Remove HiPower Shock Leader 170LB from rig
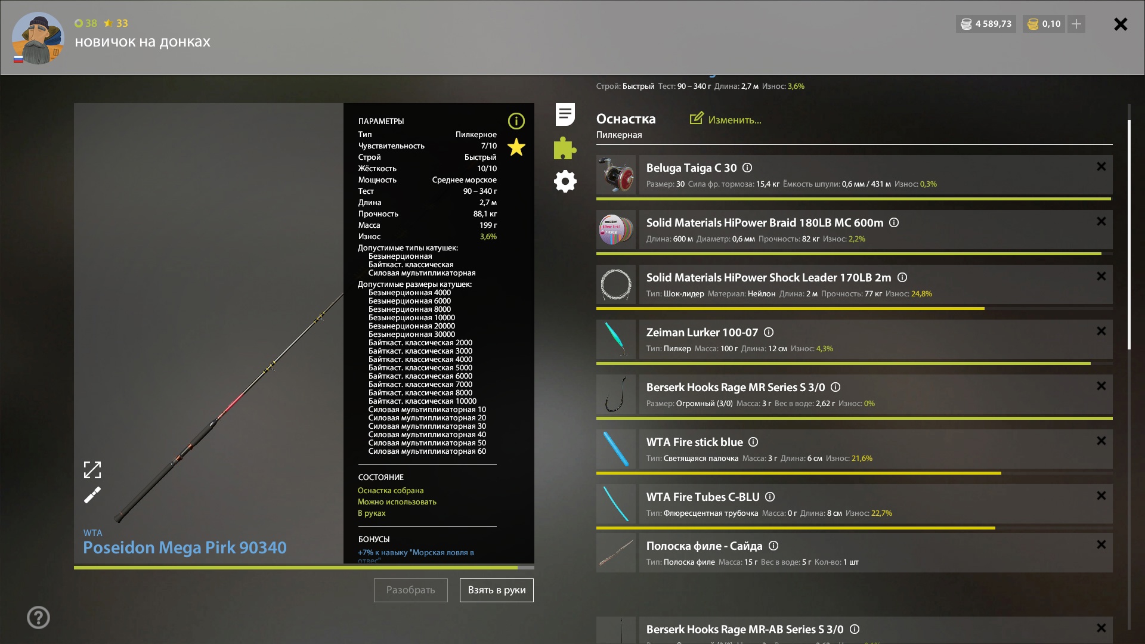 tap(1101, 276)
